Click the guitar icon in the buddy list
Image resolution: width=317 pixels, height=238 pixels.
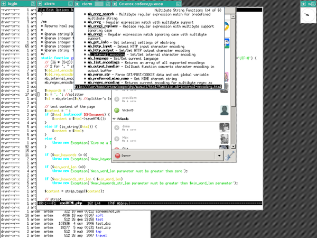pos(230,156)
